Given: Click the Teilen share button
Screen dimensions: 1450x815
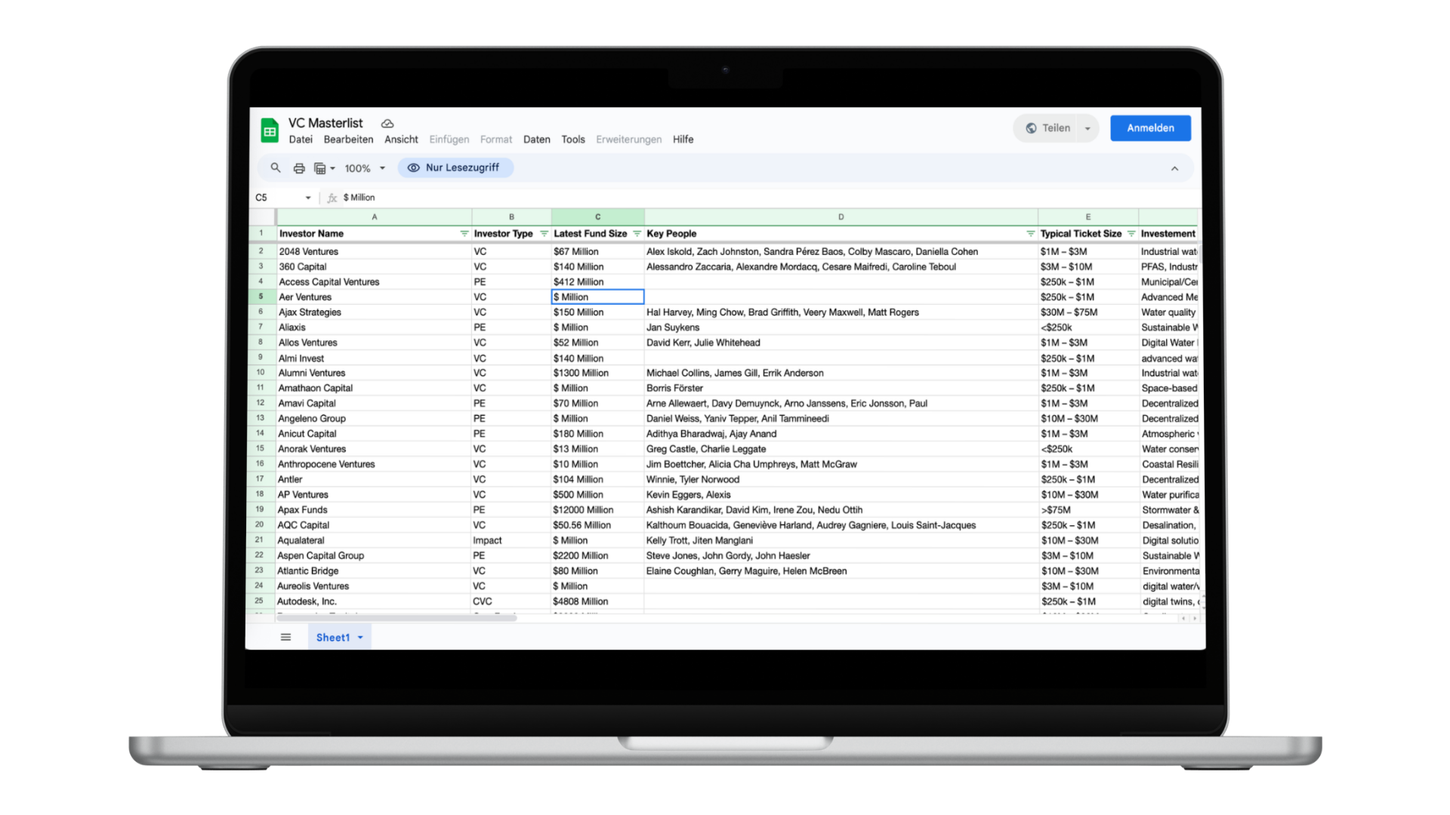Looking at the screenshot, I should point(1048,128).
